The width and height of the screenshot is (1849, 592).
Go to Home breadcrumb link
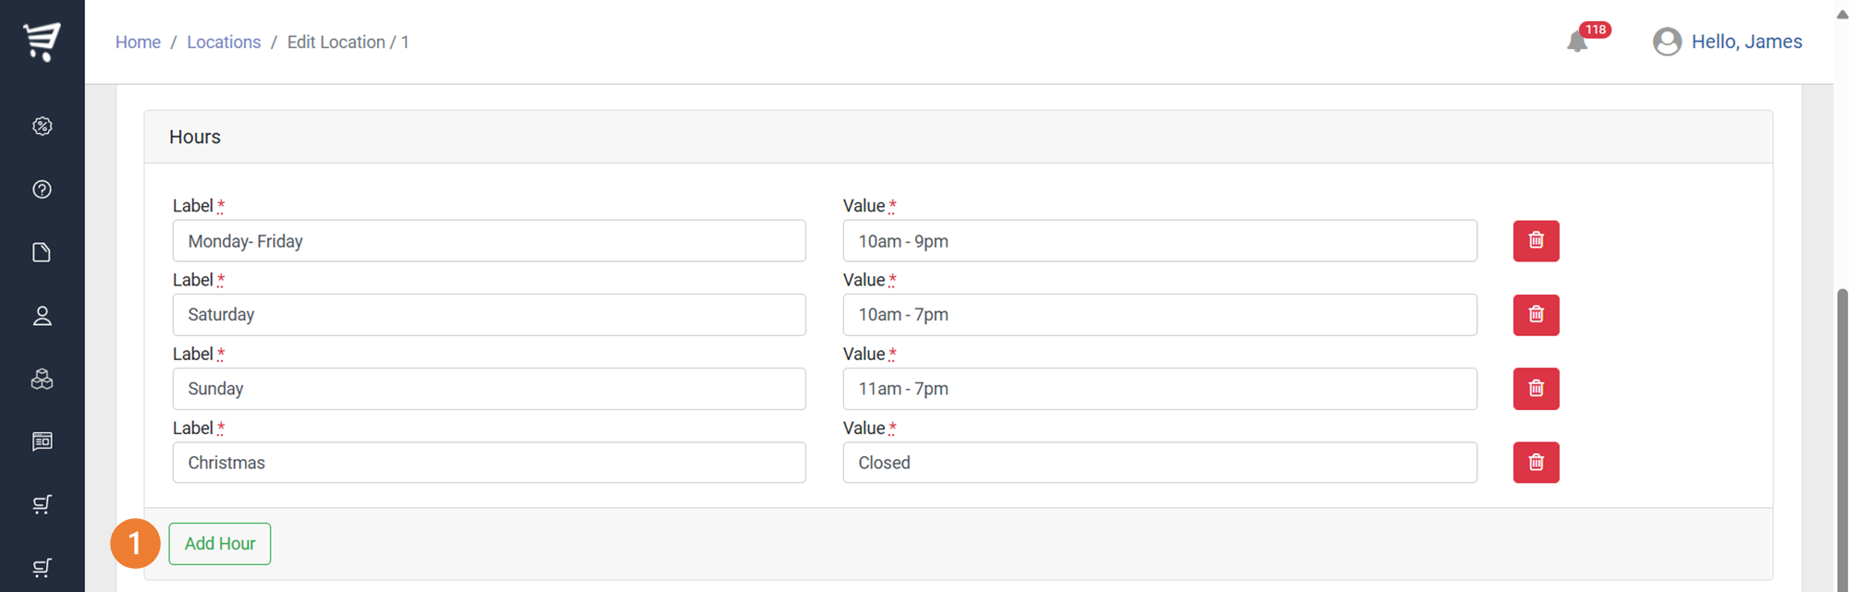tap(138, 42)
